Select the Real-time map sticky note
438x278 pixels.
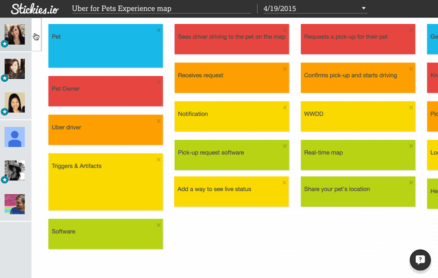(x=358, y=155)
